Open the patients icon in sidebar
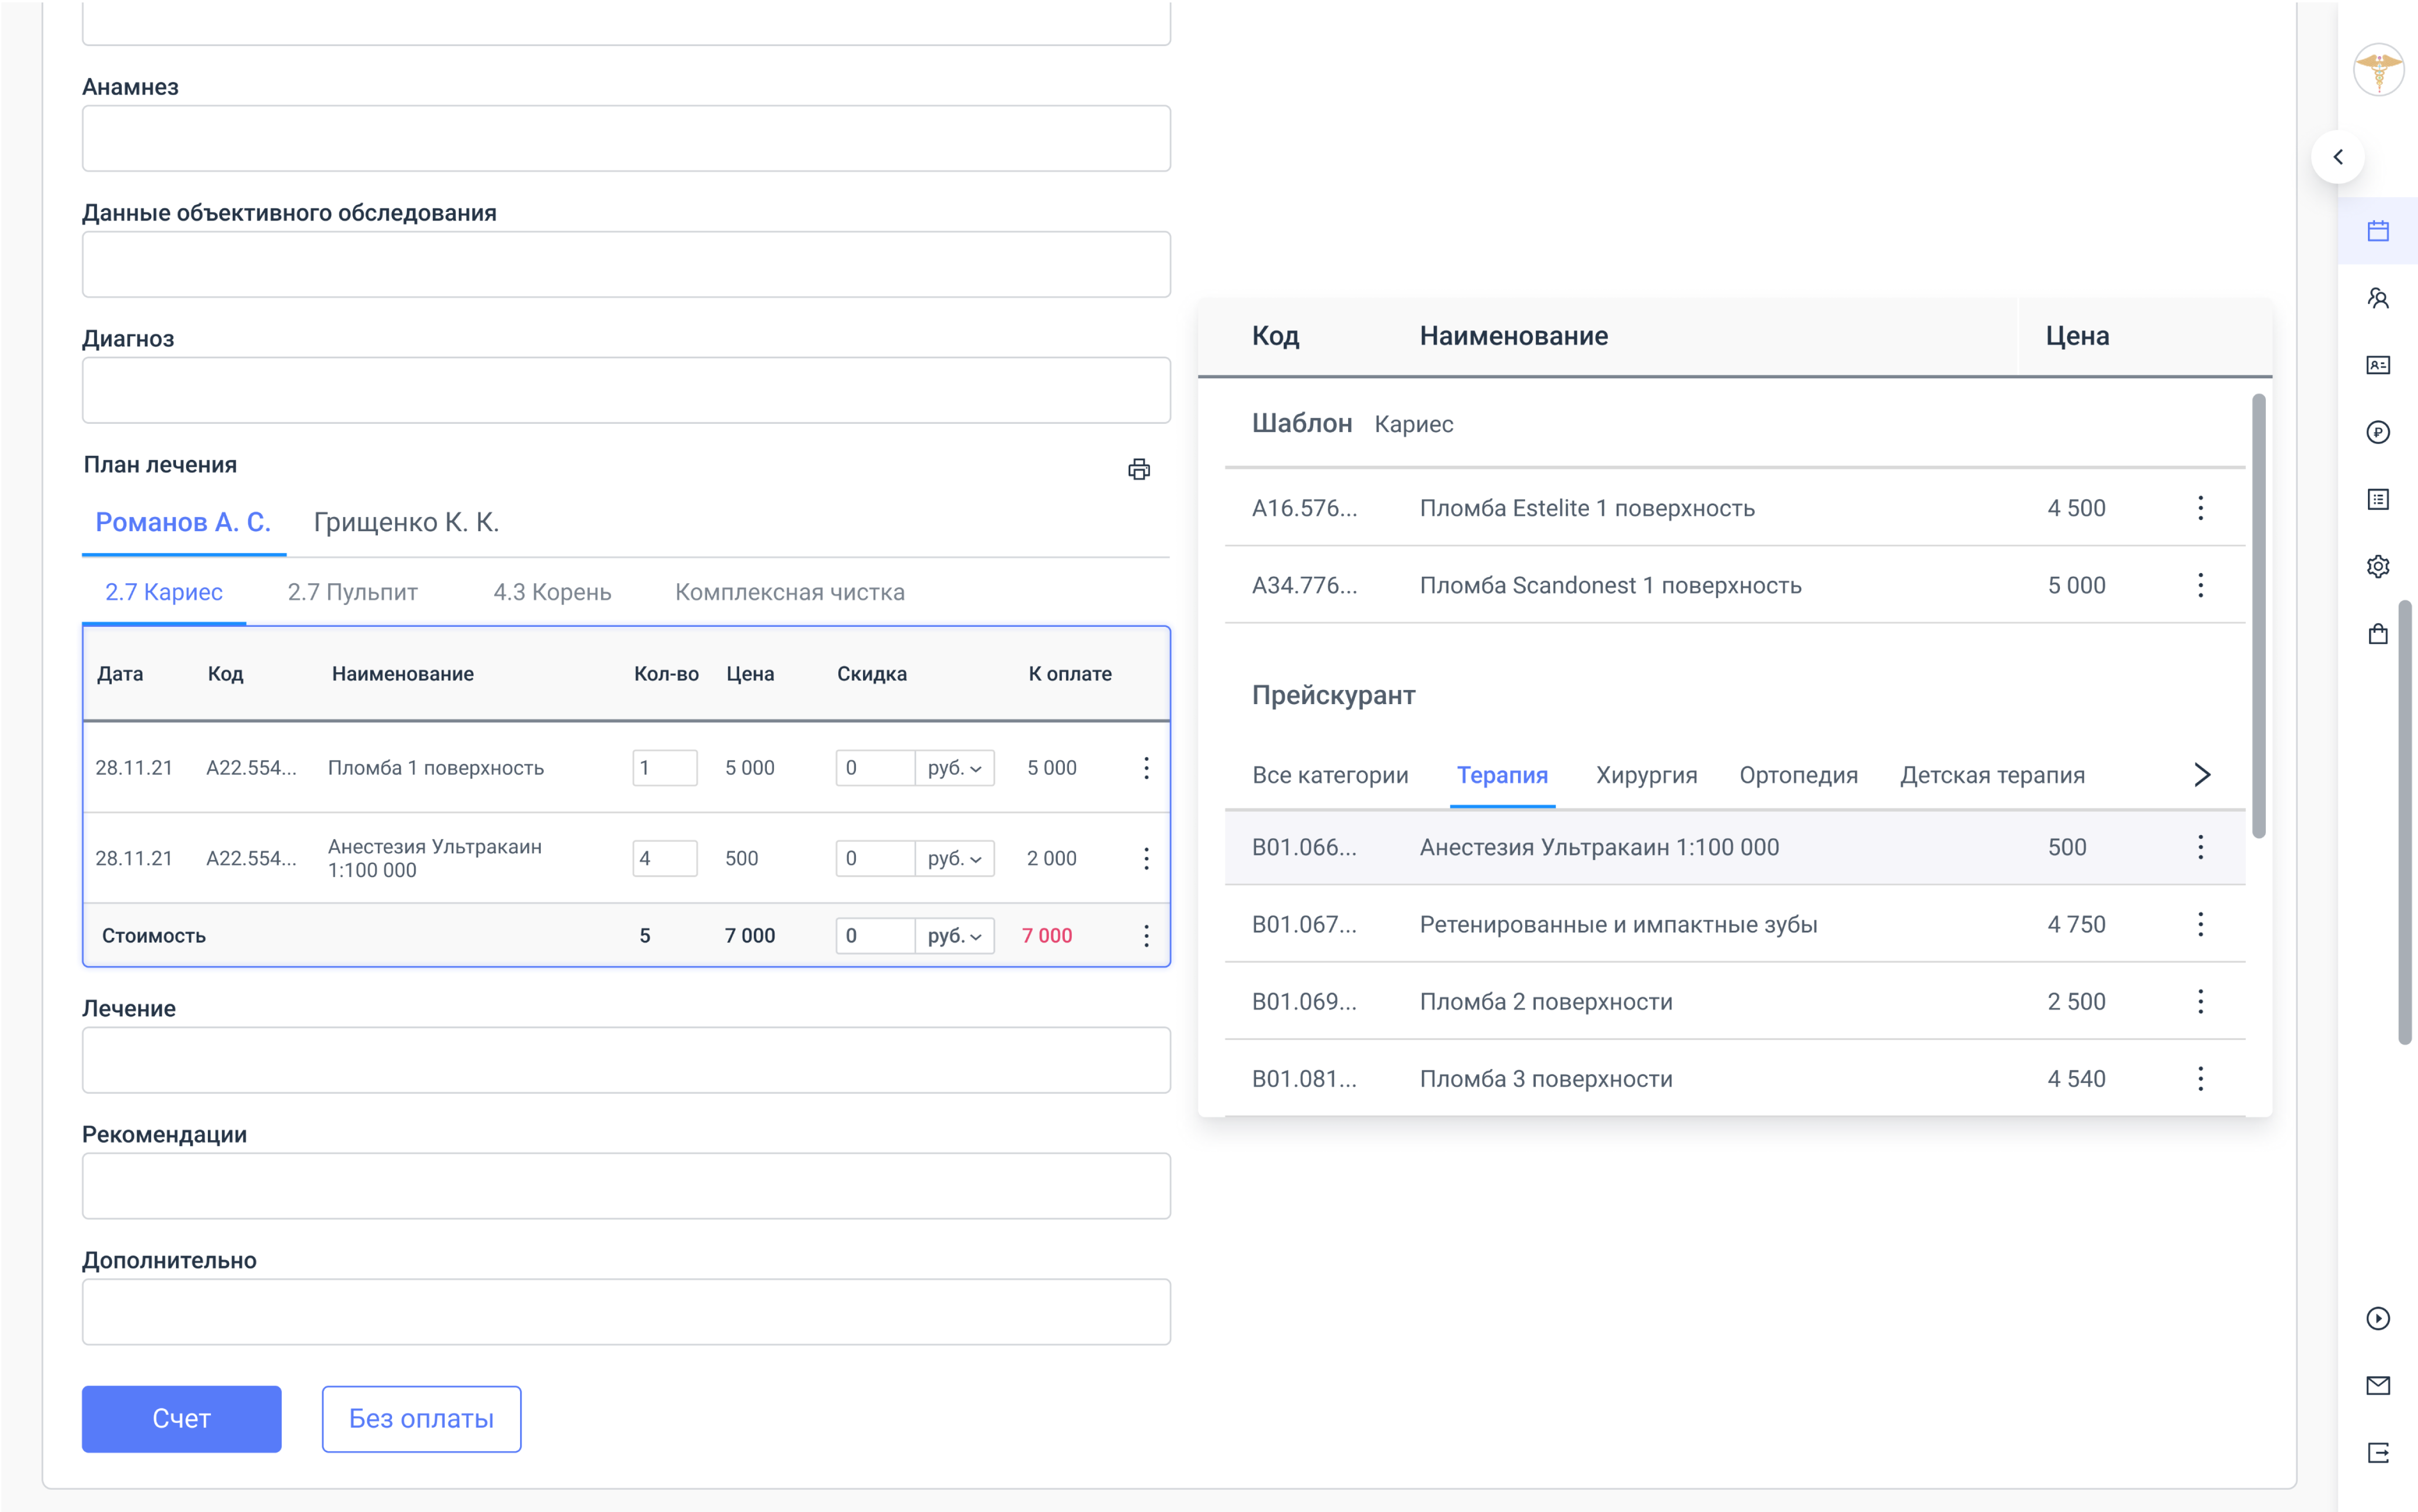This screenshot has width=2418, height=1512. point(2377,298)
